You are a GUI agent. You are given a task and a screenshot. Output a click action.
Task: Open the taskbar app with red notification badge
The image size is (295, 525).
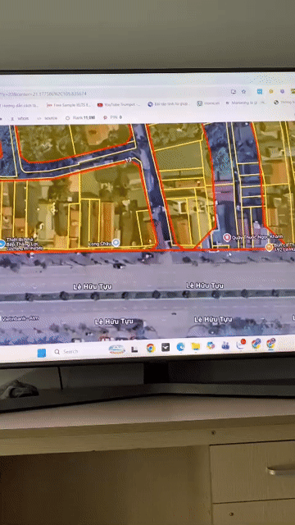pos(241,345)
